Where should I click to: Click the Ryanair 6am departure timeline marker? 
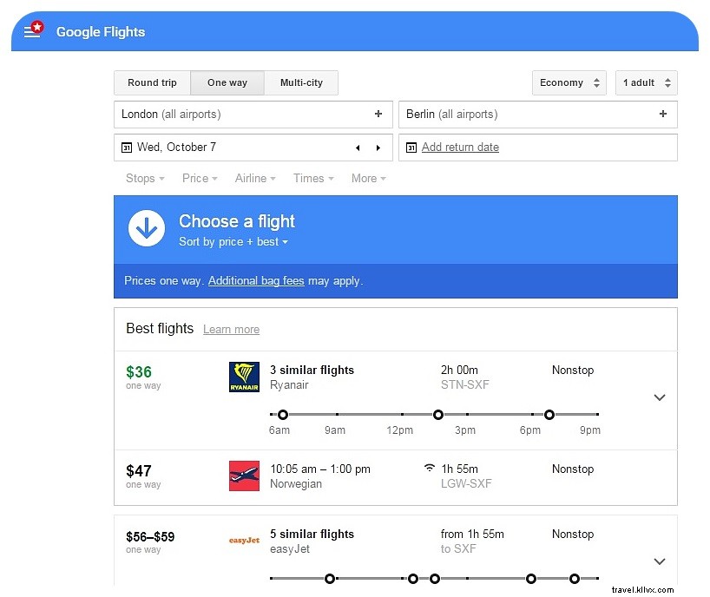[x=283, y=415]
